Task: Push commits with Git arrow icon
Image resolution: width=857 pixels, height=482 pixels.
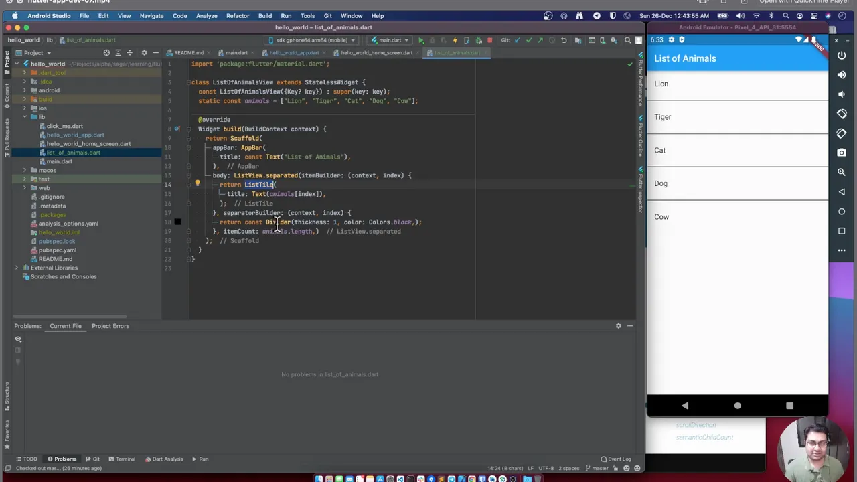Action: 540,40
